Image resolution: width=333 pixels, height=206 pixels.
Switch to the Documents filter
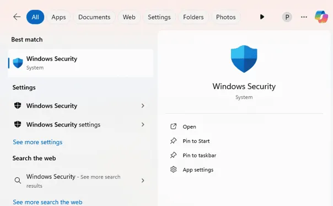coord(94,17)
